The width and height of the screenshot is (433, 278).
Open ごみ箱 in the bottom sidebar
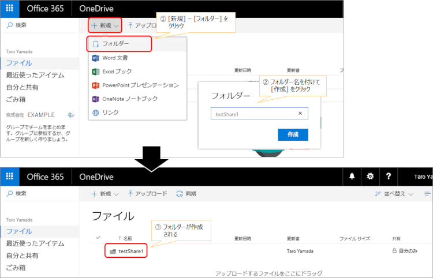pyautogui.click(x=16, y=268)
